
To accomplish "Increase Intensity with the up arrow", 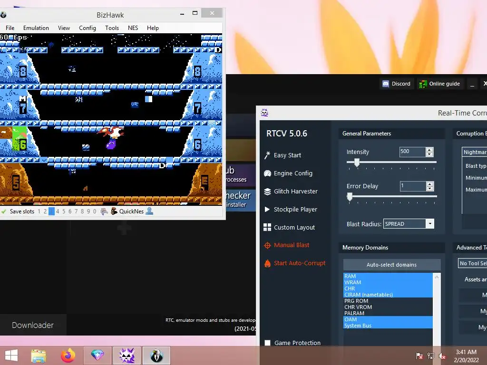I will pos(429,150).
